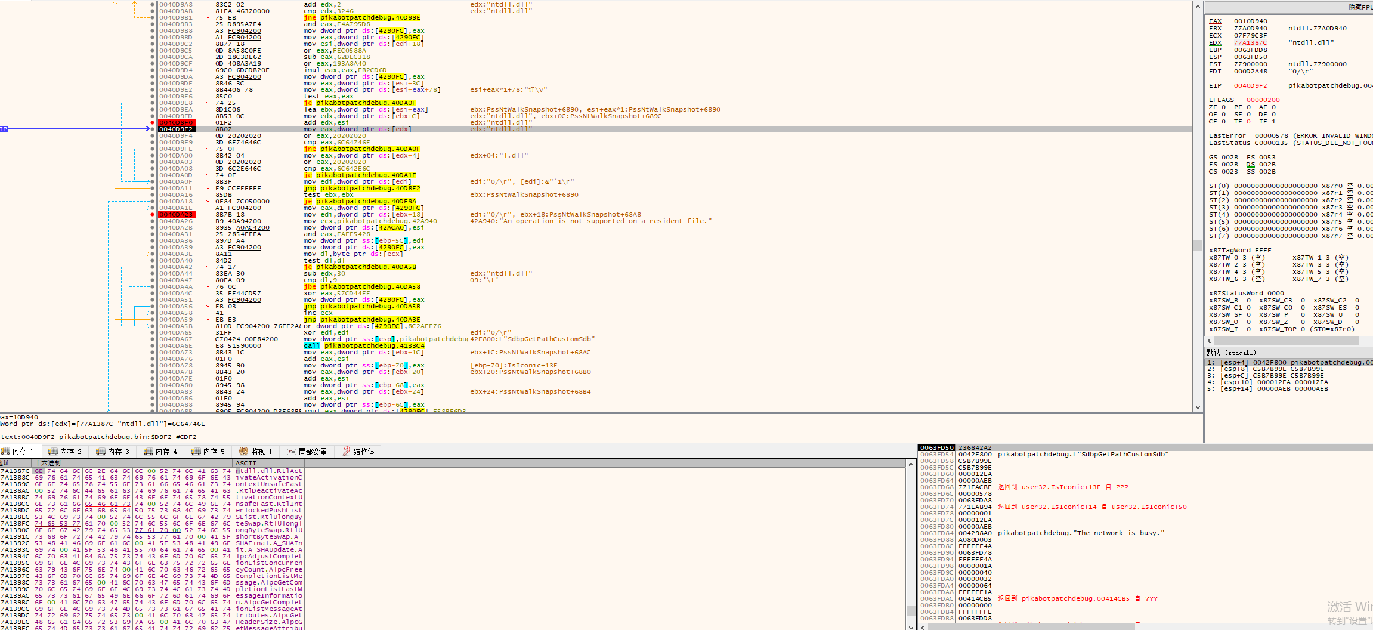Select argument row 5: [esp+14]
The width and height of the screenshot is (1373, 630).
1288,388
